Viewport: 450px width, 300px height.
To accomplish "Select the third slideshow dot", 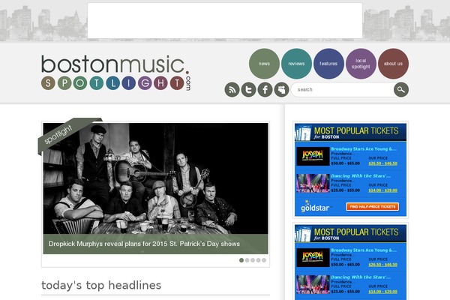I will point(253,260).
